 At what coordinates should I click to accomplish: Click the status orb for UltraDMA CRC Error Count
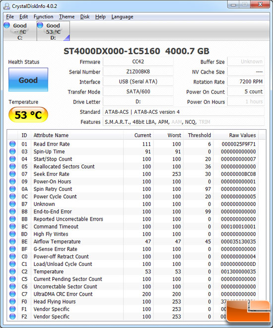tap(12, 294)
